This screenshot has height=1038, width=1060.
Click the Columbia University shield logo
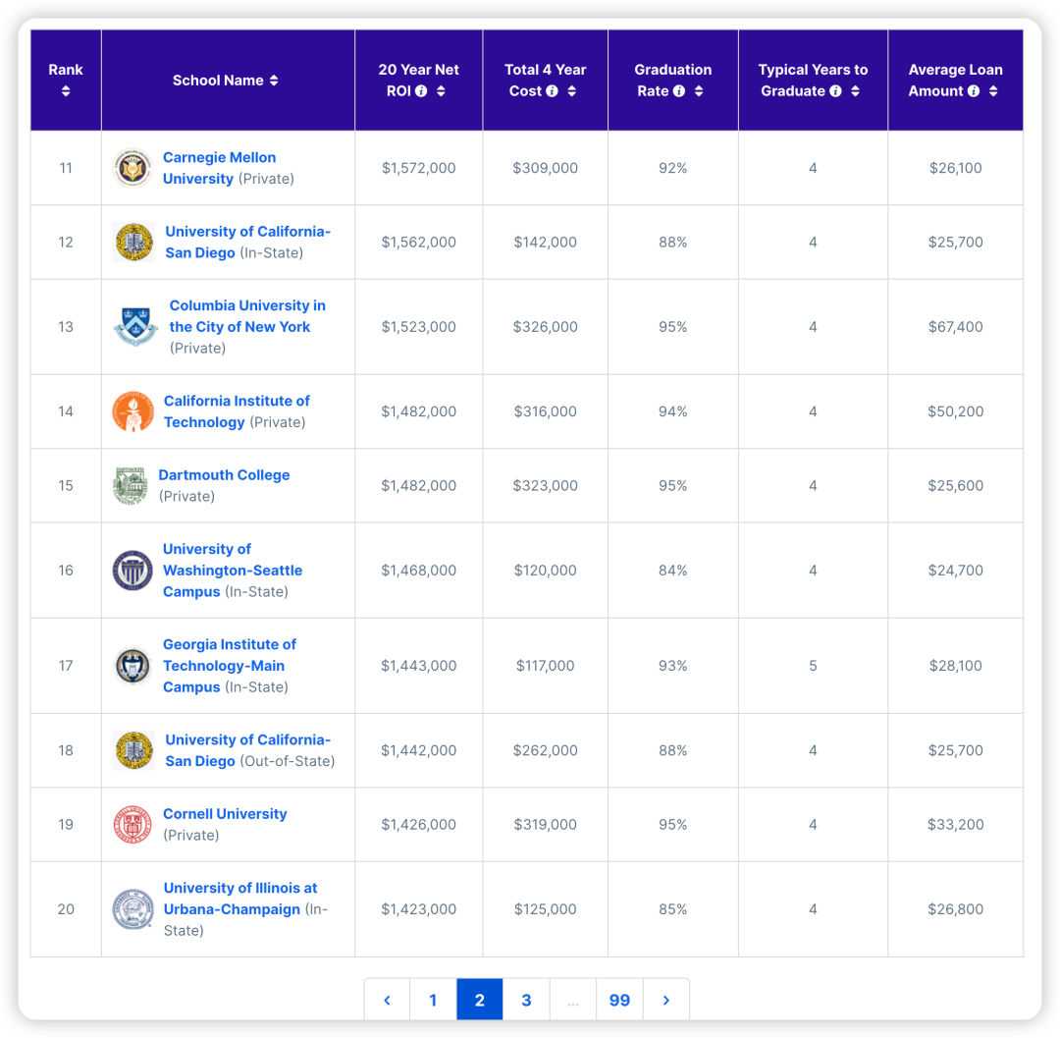point(135,327)
